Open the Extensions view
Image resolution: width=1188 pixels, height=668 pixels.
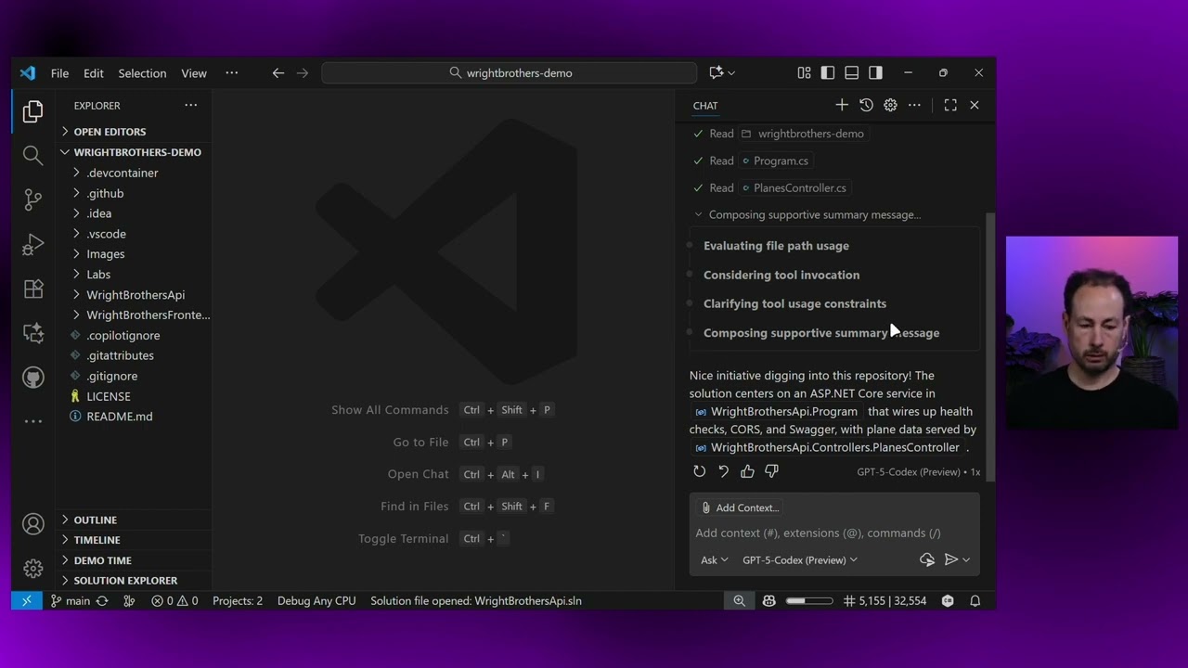(32, 289)
